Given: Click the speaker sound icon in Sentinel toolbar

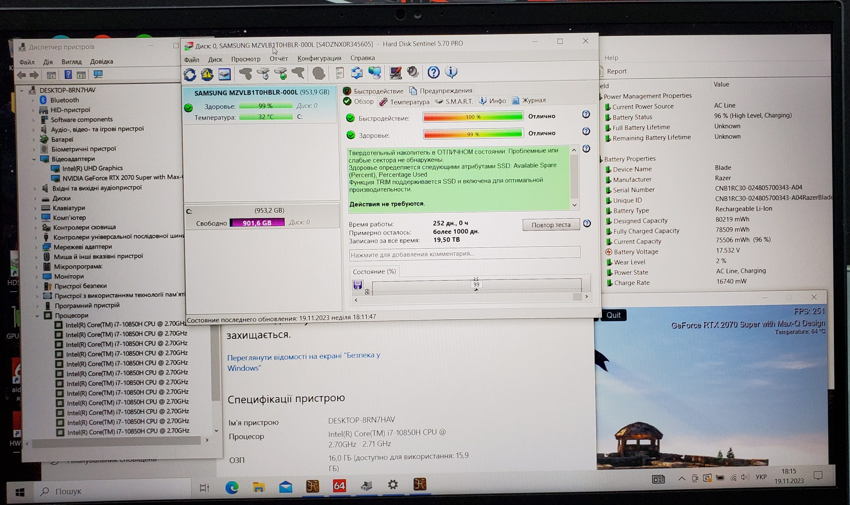Looking at the screenshot, I should click(x=413, y=72).
